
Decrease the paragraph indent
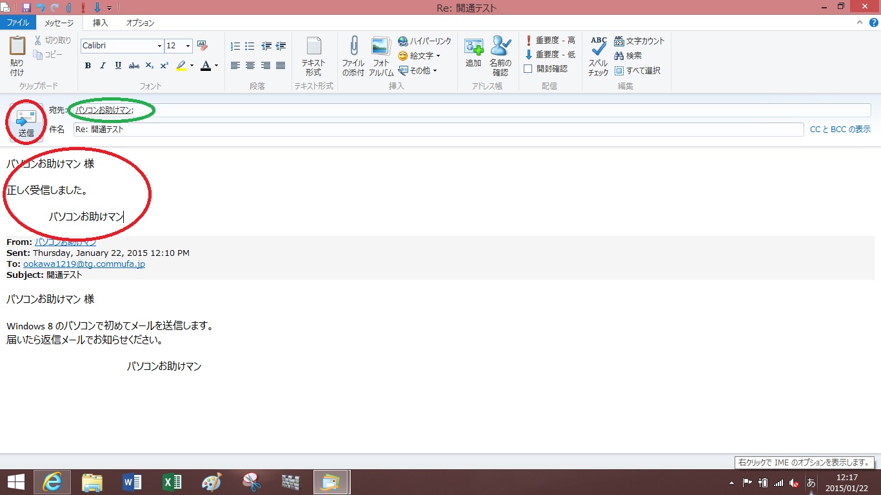[266, 46]
